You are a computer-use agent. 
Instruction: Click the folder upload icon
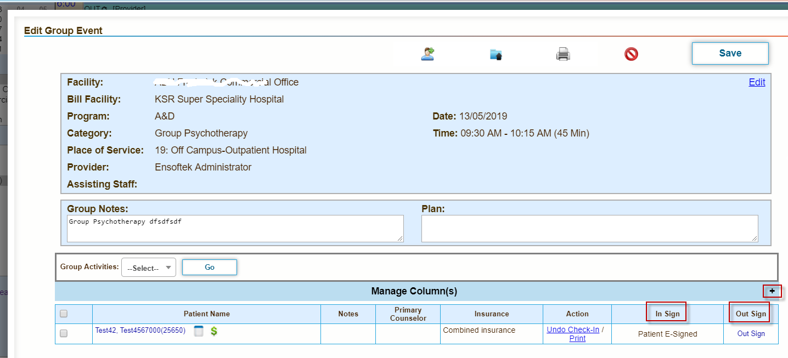[496, 54]
